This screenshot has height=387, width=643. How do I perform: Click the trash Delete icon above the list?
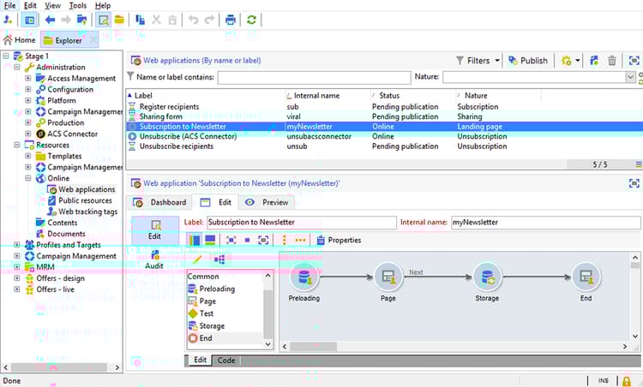coord(612,61)
